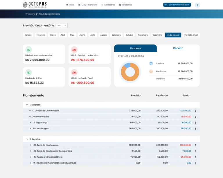Collapse the 1. Despesa section

27,105
